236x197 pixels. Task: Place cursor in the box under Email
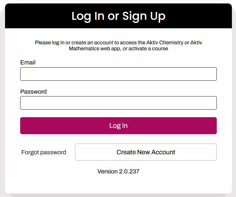point(118,74)
